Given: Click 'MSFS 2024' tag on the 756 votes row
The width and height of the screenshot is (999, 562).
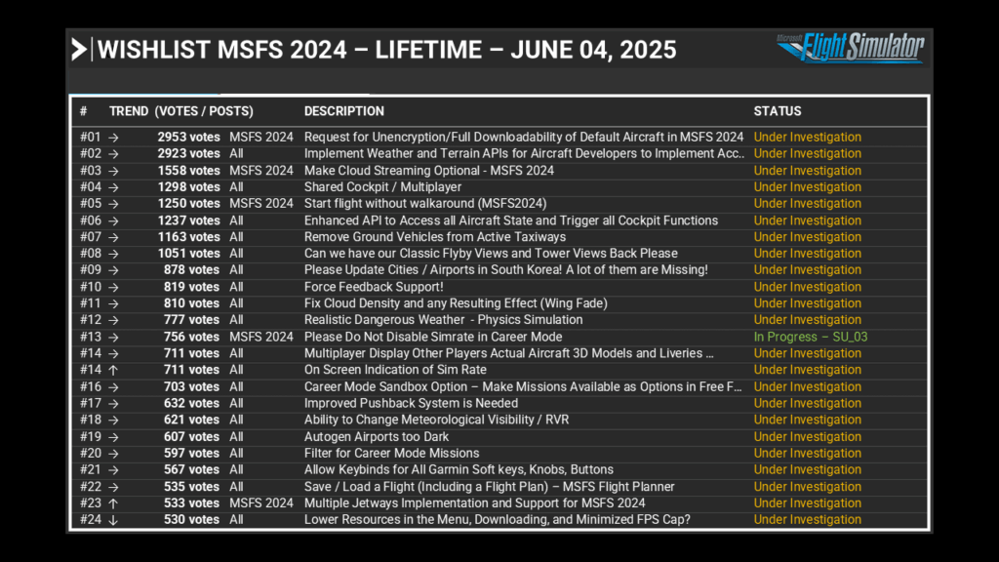Looking at the screenshot, I should tap(260, 337).
